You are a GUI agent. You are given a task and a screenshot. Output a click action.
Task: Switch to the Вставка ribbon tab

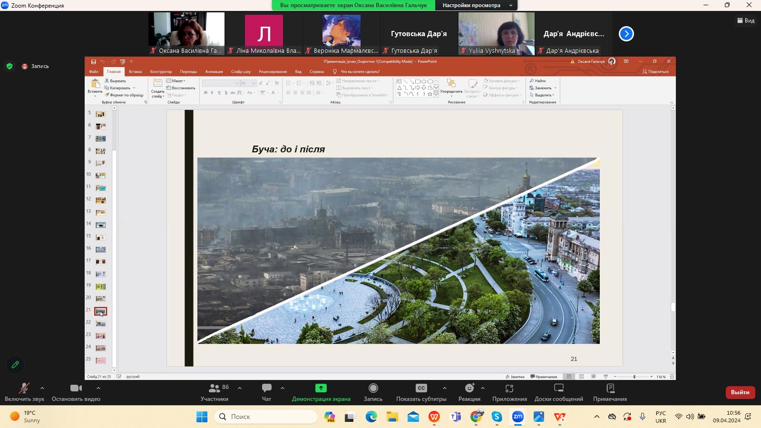pos(136,72)
